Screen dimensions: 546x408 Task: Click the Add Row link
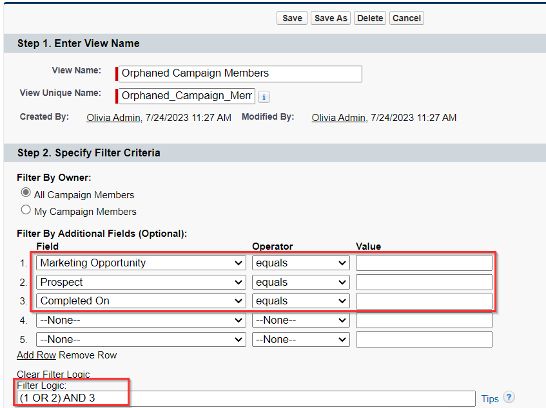coord(36,355)
